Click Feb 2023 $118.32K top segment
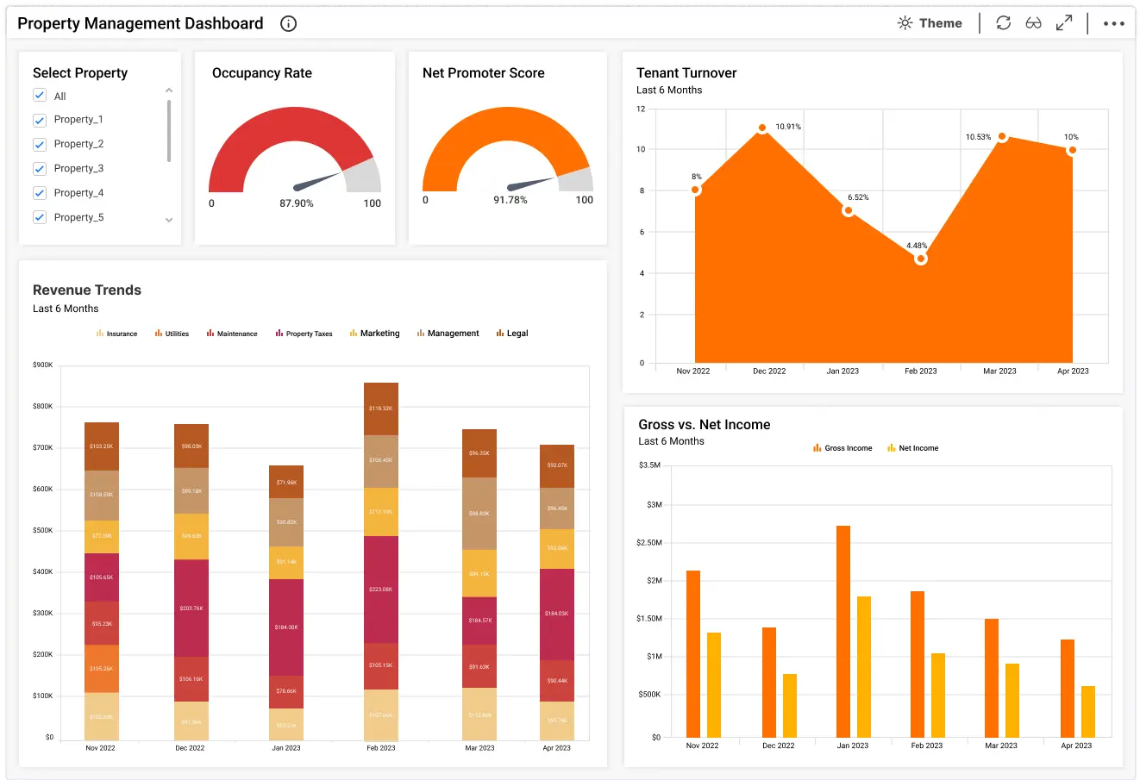The height and width of the screenshot is (780, 1140). pyautogui.click(x=381, y=409)
